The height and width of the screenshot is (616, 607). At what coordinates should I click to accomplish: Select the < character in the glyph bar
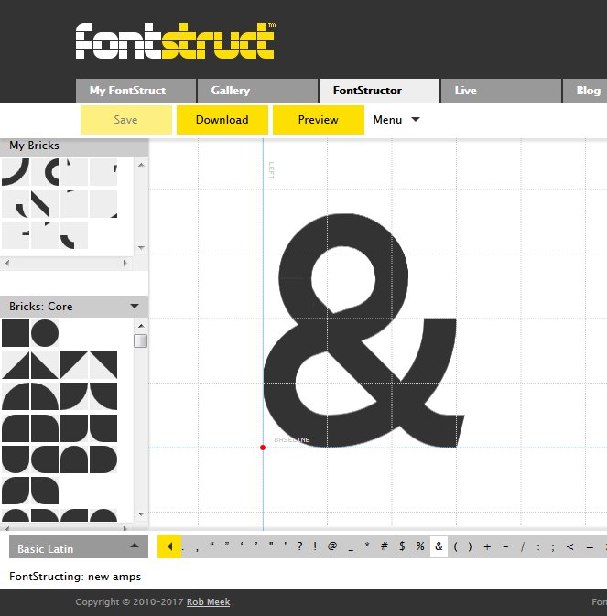pos(570,546)
